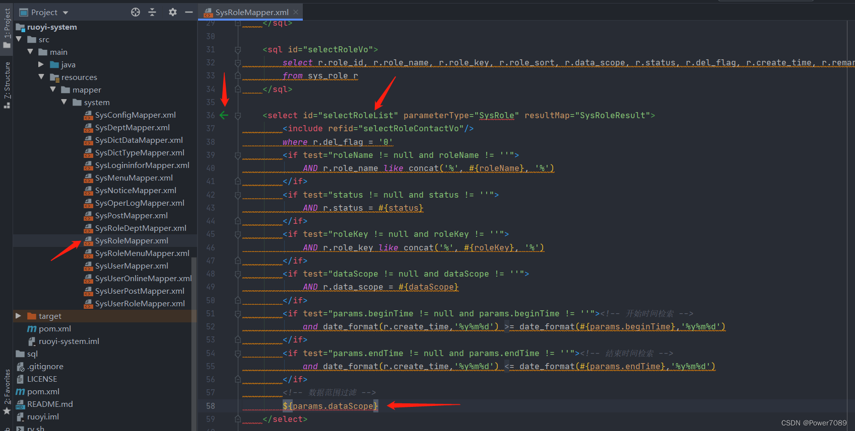Click selectRoleContactVo refid on line 37
The height and width of the screenshot is (431, 855).
click(x=411, y=128)
